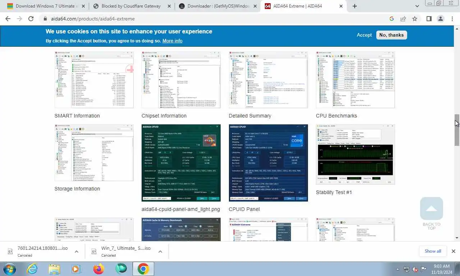Screen dimensions: 460x276
Task: Open the muted volume tray icon
Action: pos(415,269)
